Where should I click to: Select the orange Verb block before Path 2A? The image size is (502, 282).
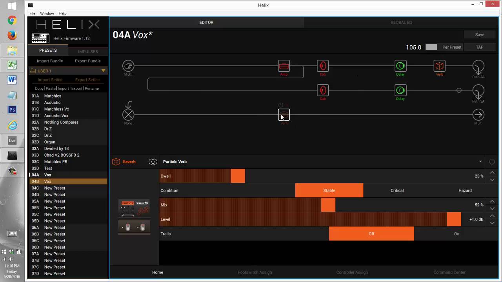[439, 66]
